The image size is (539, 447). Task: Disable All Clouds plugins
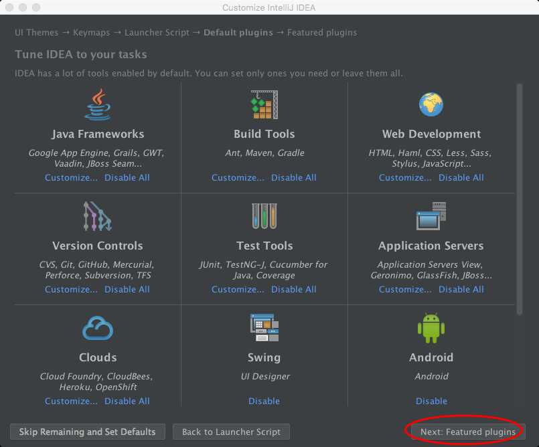tap(127, 401)
